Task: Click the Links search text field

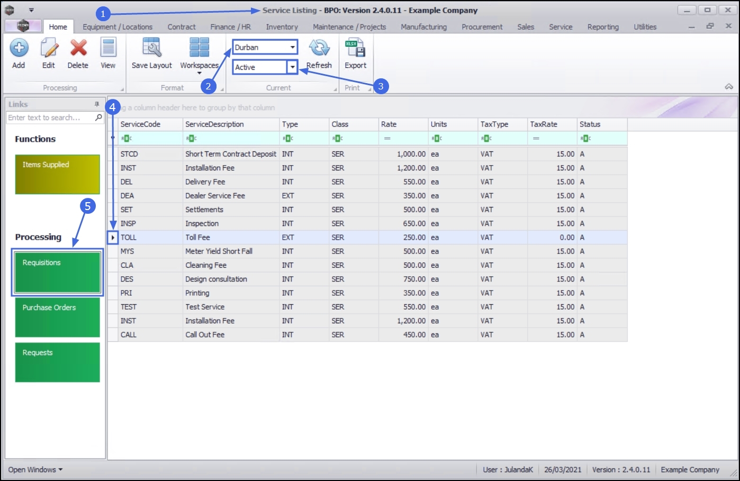Action: pos(50,117)
